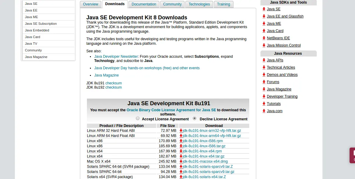Click the Mac OS X x64 description cell

[x=122, y=161]
